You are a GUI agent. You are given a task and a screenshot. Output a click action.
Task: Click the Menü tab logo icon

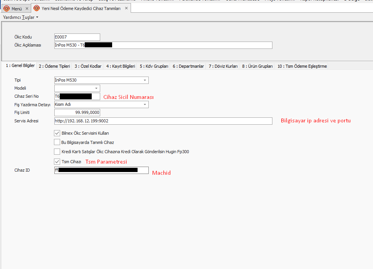point(7,8)
